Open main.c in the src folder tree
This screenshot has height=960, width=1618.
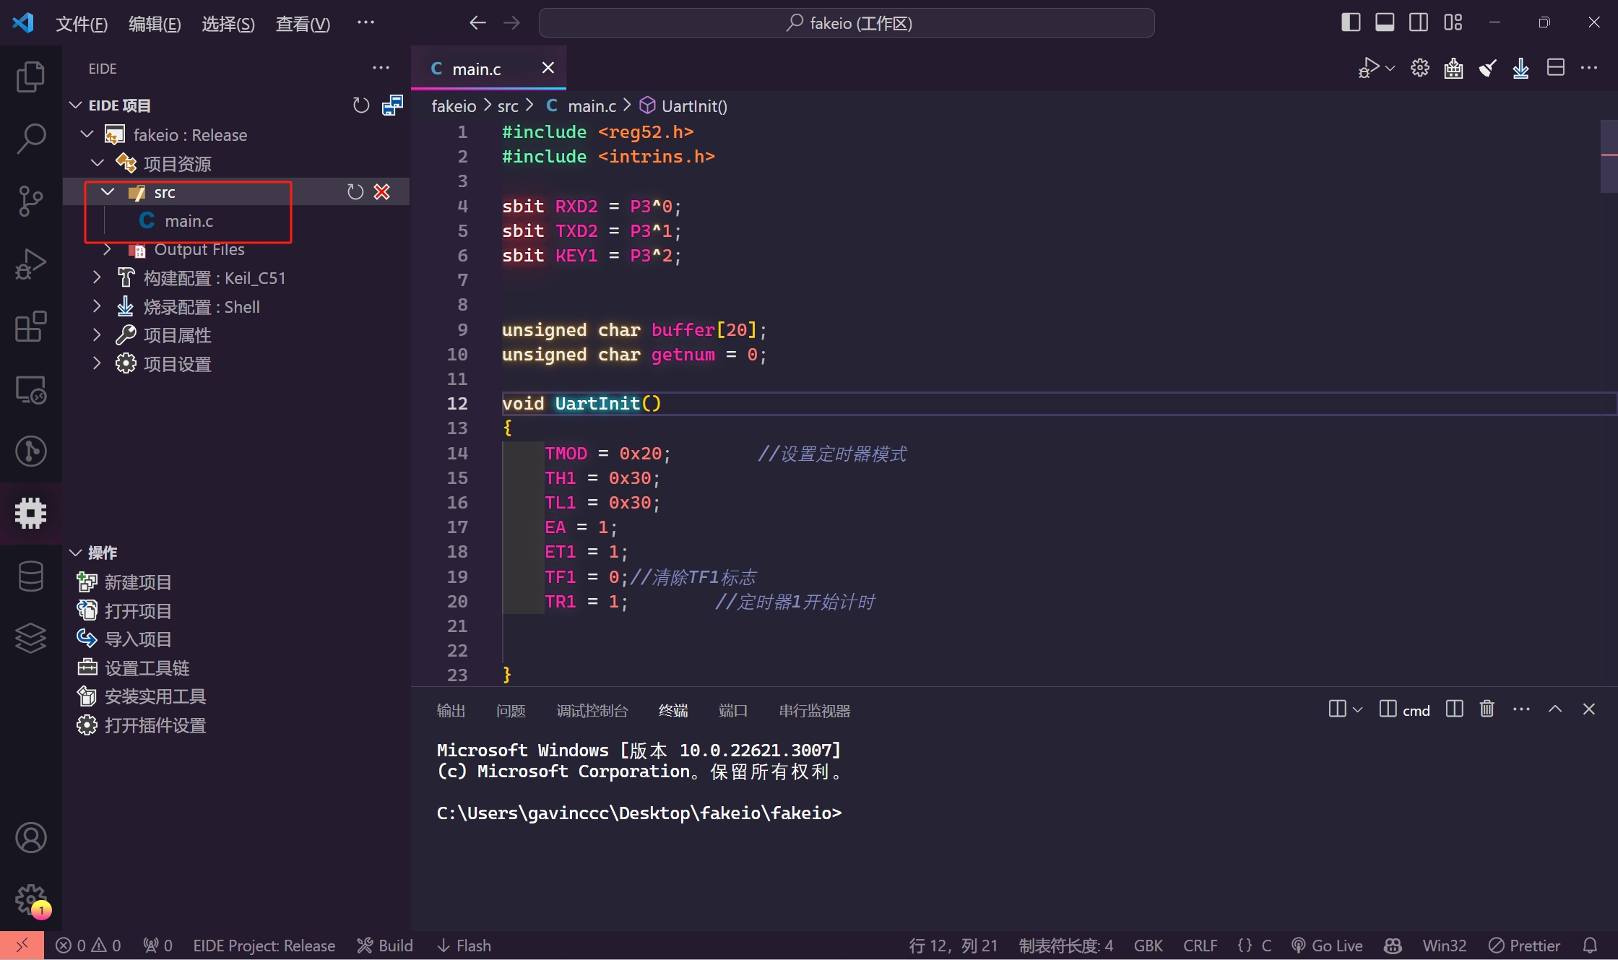[189, 220]
